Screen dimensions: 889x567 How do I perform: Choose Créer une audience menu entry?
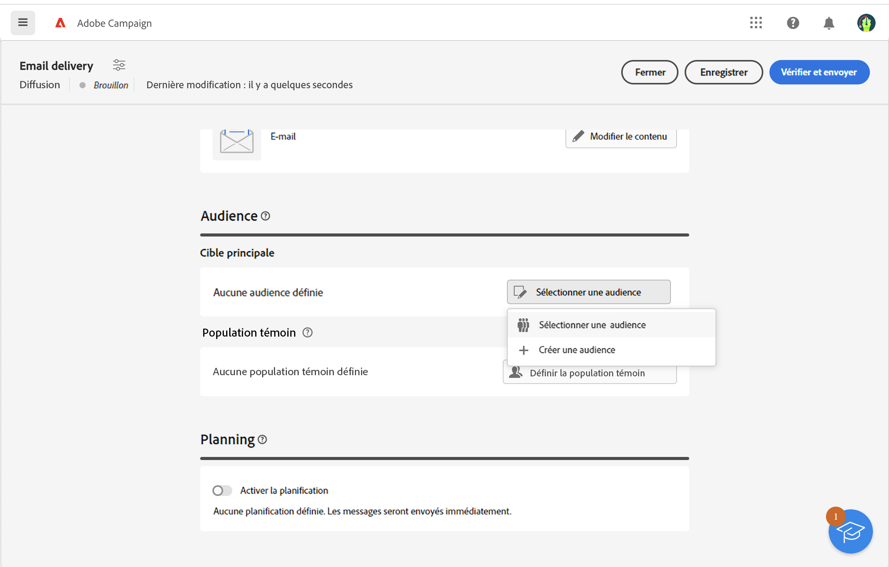tap(577, 350)
